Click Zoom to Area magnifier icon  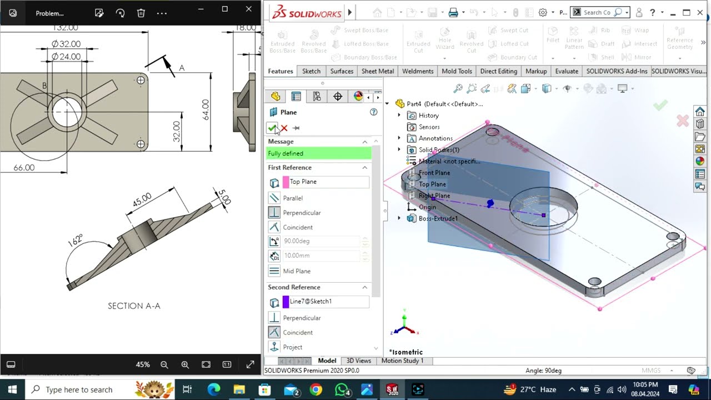point(472,88)
